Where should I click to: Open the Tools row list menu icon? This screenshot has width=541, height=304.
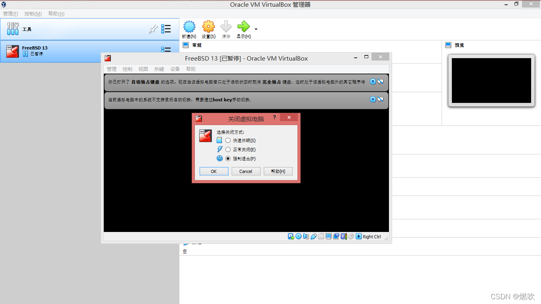166,29
